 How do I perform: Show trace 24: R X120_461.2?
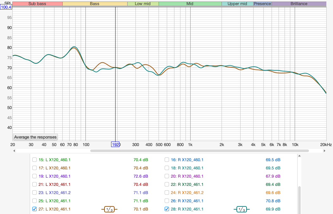coord(167,193)
